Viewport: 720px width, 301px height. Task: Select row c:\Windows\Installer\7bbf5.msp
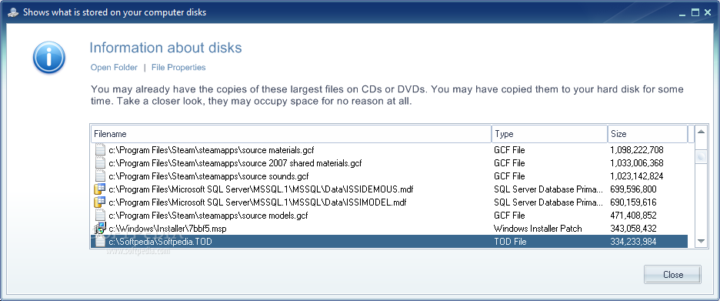pos(389,229)
